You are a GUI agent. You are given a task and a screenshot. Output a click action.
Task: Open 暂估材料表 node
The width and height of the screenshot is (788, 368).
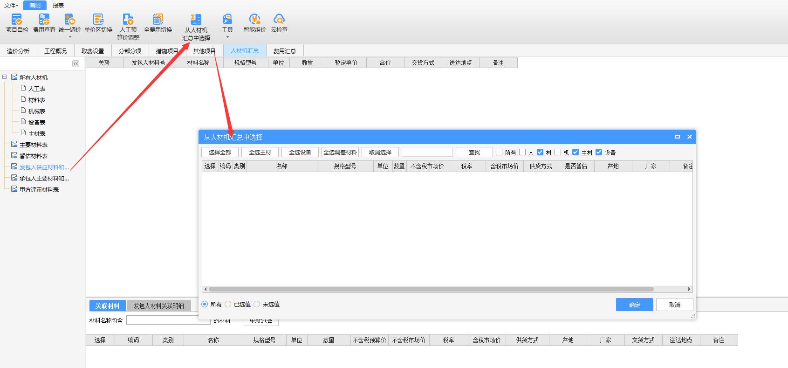[x=34, y=156]
